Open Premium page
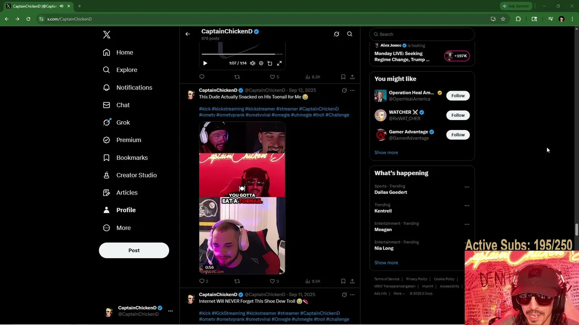Screen dimensions: 579x325 tap(122, 140)
